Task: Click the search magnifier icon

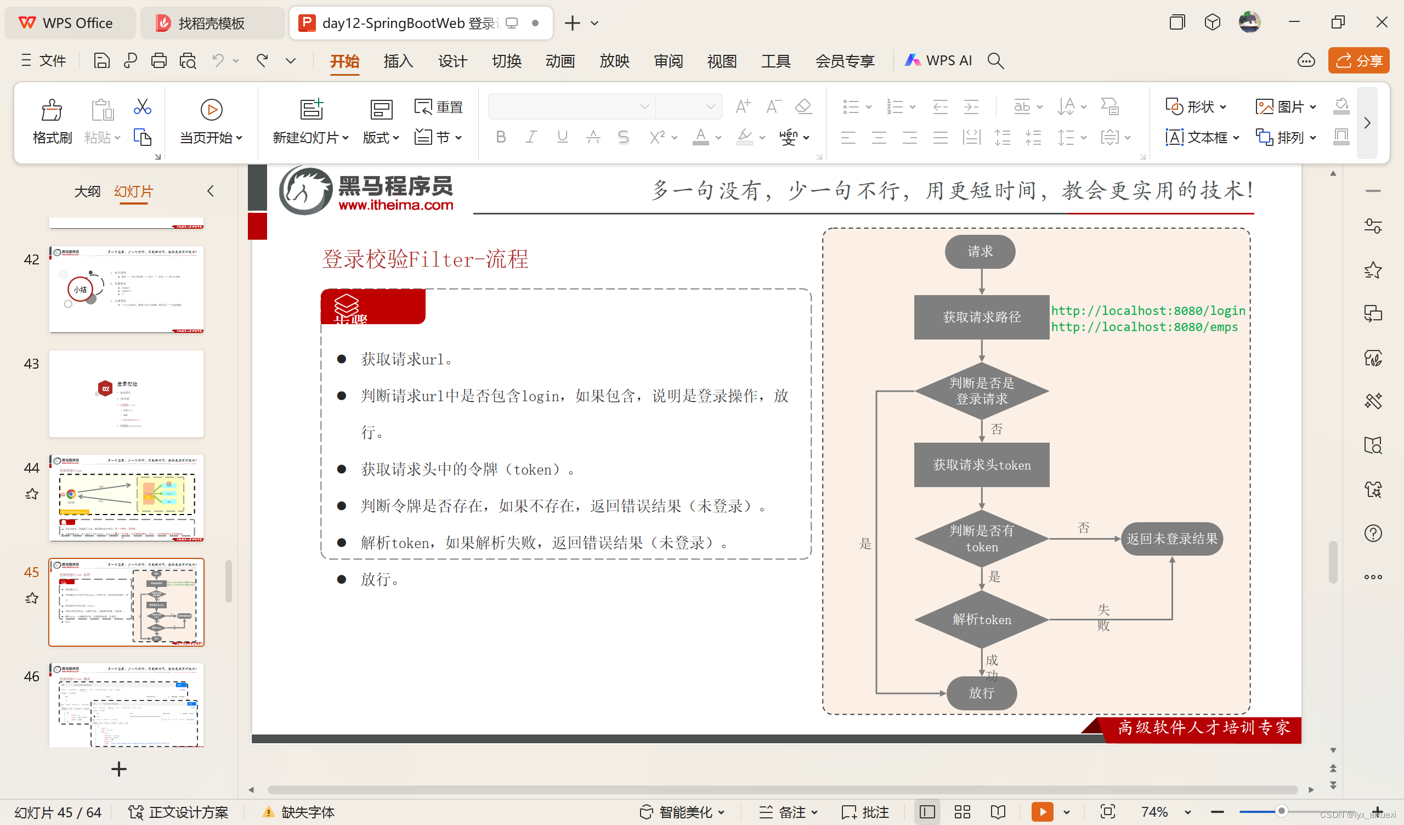Action: click(x=995, y=60)
